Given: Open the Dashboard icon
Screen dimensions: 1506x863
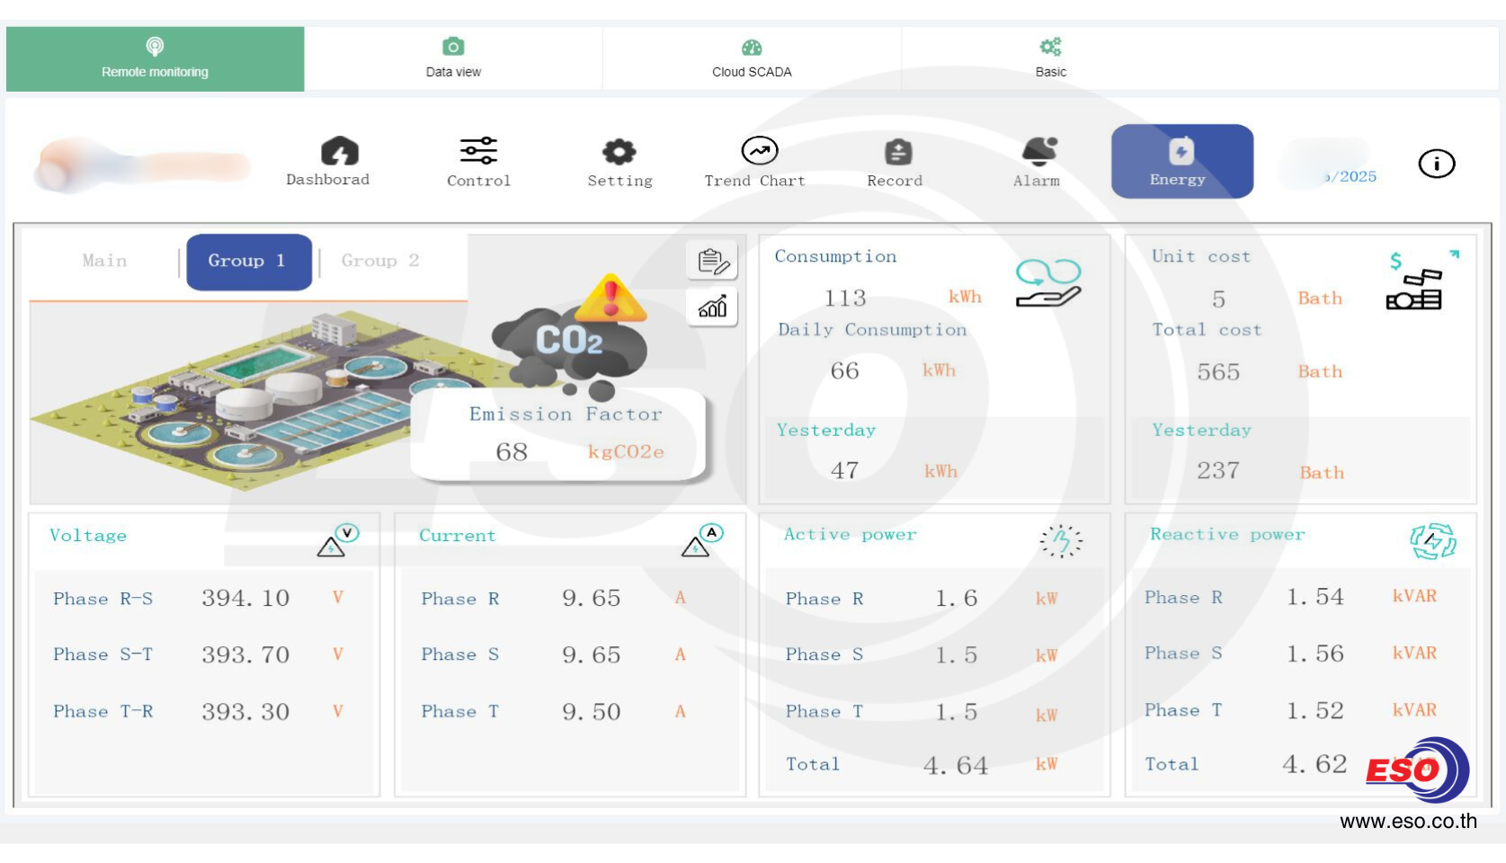Looking at the screenshot, I should (338, 152).
